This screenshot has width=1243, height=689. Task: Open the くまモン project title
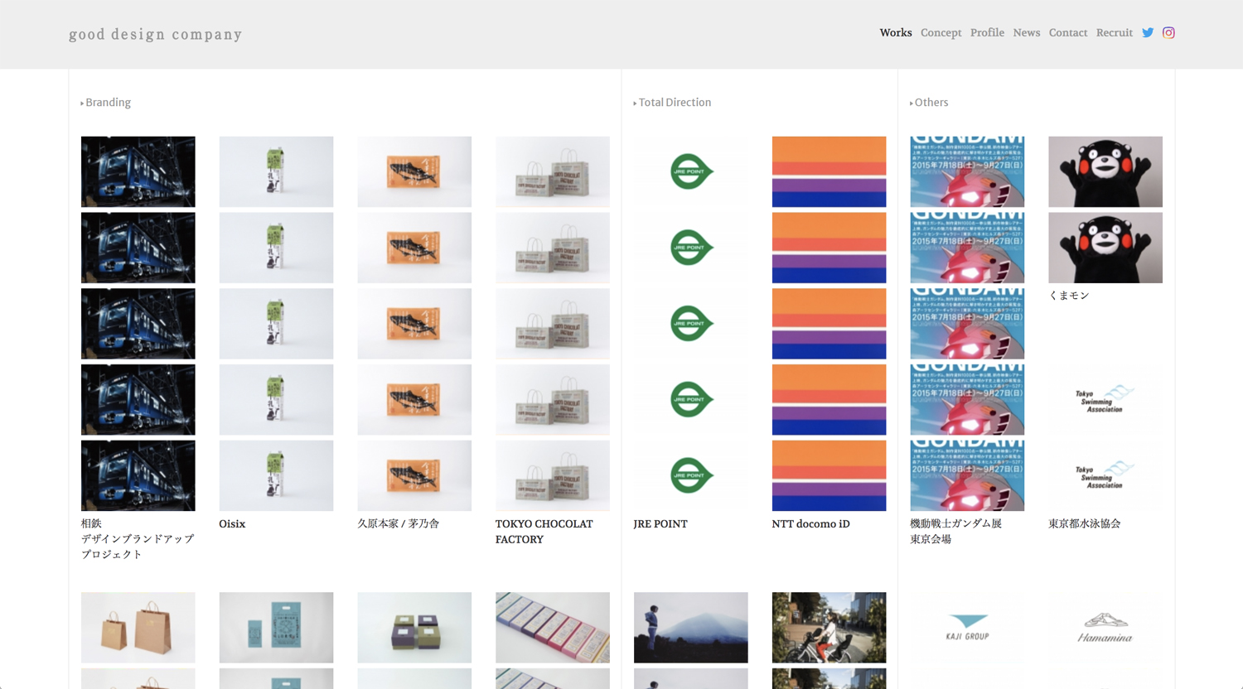pyautogui.click(x=1069, y=296)
